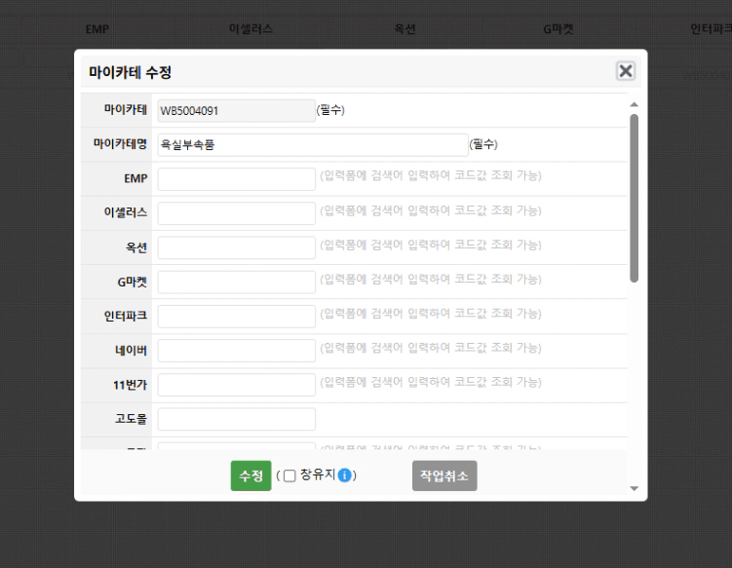Click the hint text beside the 11번가 field
The width and height of the screenshot is (732, 568).
point(431,382)
